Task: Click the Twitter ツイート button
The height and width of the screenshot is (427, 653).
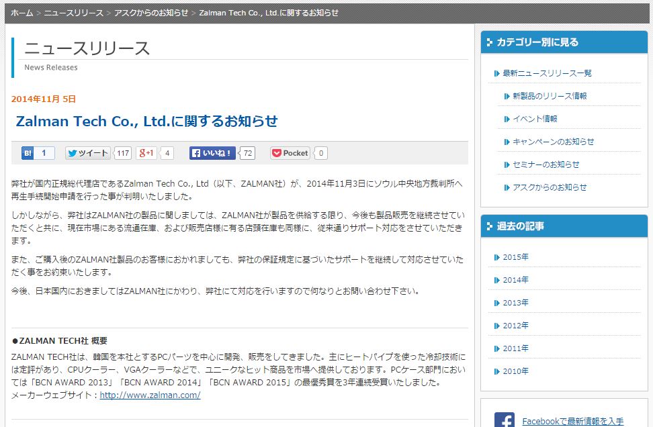Action: click(88, 153)
